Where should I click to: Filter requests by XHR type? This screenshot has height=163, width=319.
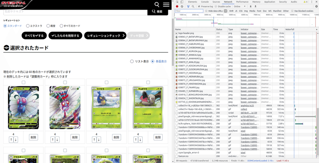[x=231, y=11]
